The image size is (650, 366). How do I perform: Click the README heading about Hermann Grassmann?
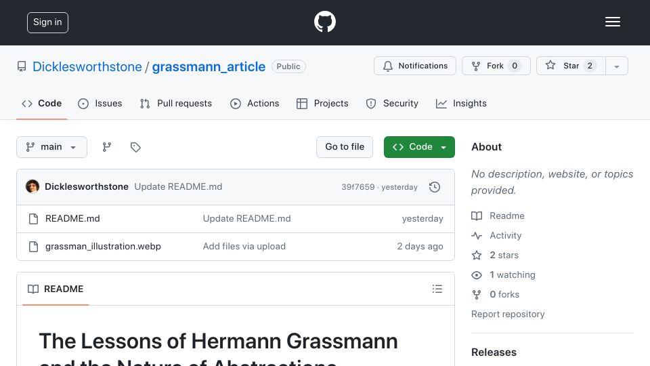219,348
